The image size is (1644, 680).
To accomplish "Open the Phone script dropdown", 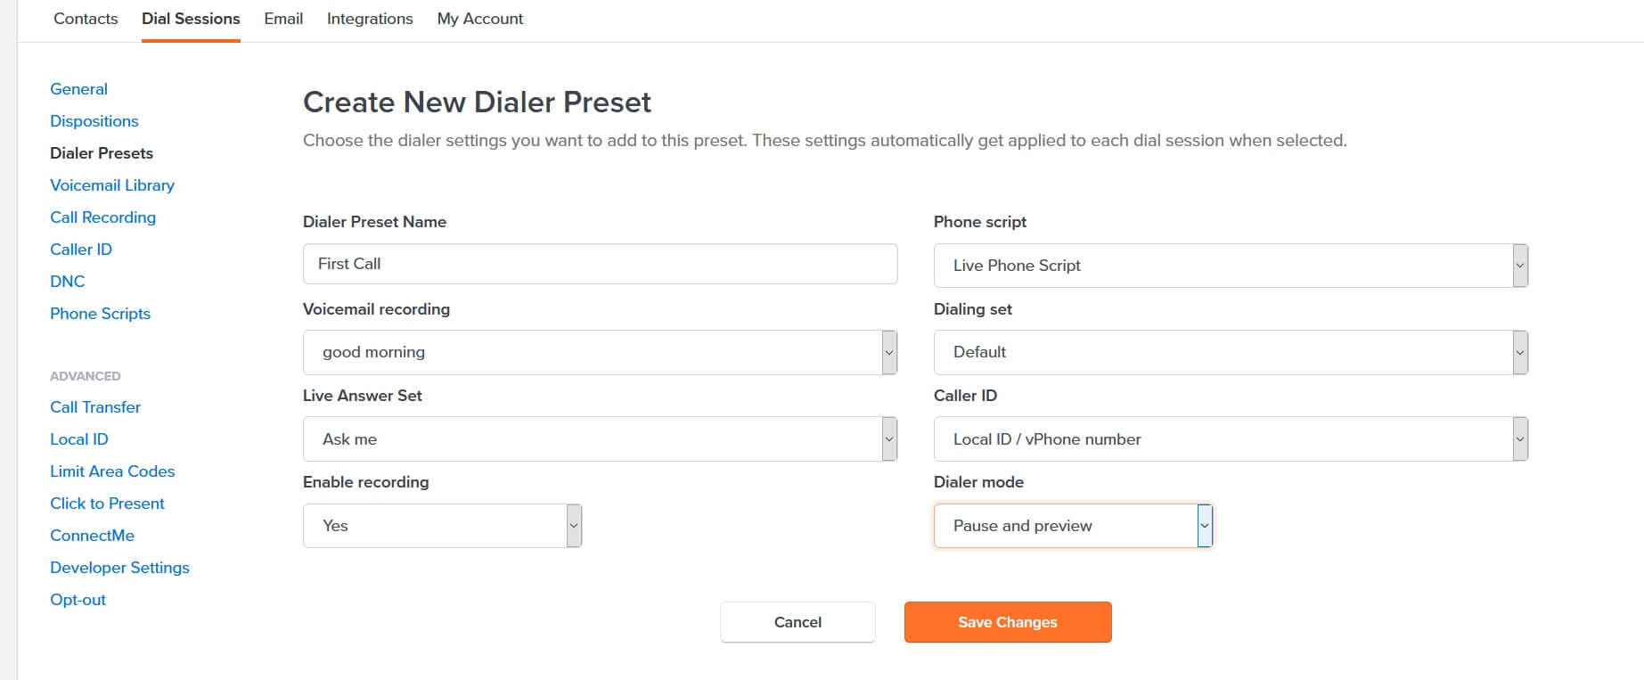I will [x=1231, y=266].
